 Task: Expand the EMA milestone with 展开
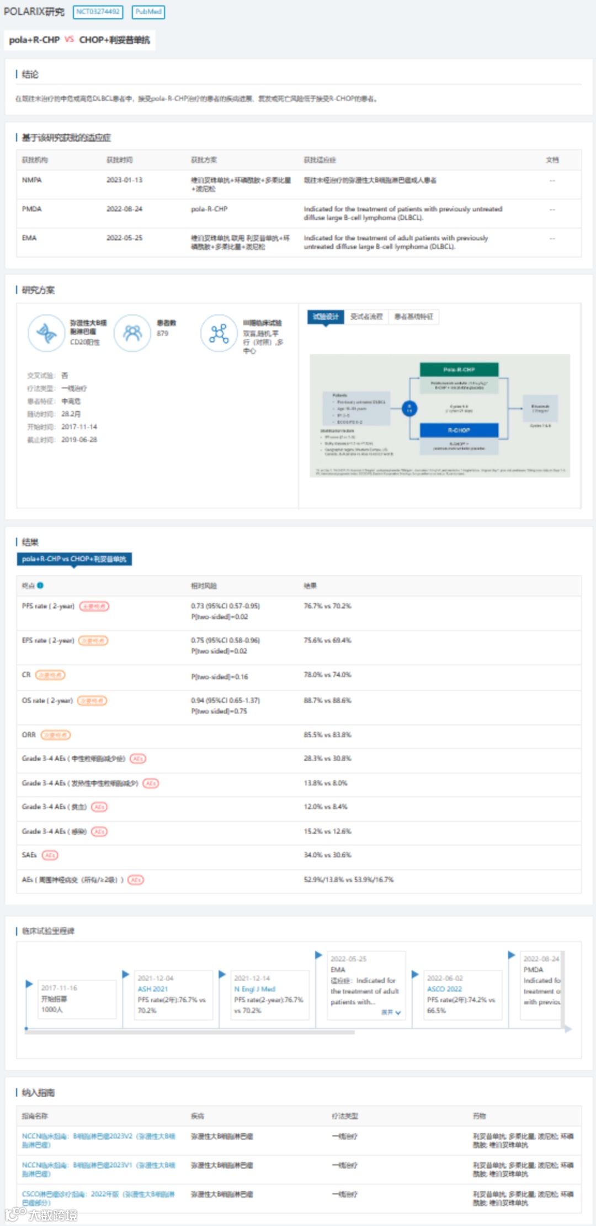point(391,1012)
